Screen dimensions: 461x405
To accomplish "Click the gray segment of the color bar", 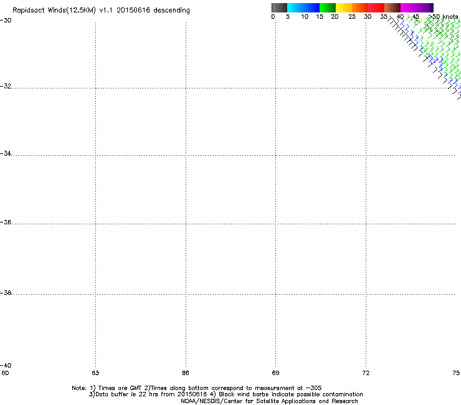I will tap(279, 7).
